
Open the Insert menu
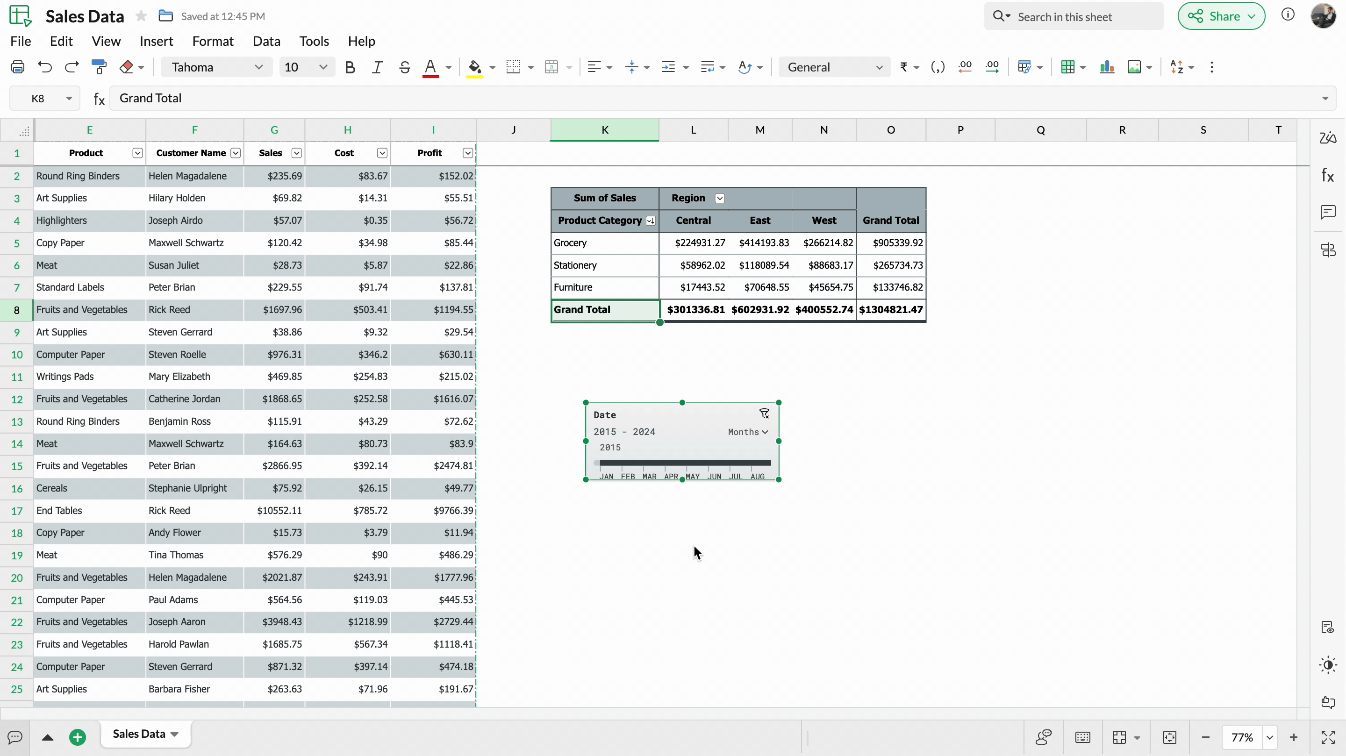pos(156,41)
